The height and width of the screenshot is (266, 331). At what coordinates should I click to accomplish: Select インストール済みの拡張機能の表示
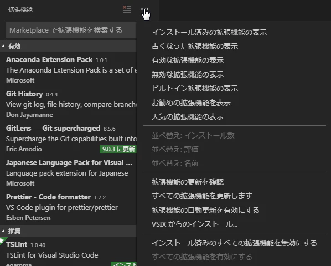[234, 32]
